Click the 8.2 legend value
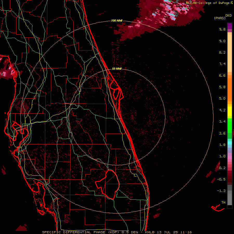234x234 pixels. click(x=222, y=52)
